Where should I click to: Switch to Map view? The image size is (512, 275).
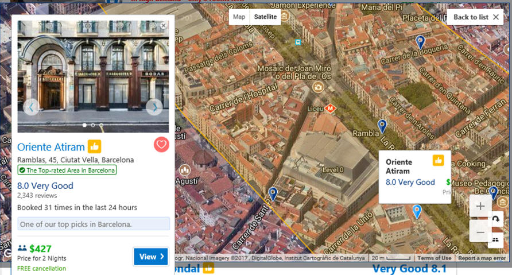239,17
